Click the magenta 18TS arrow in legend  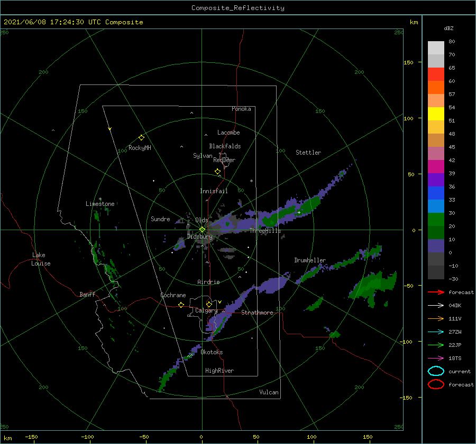pyautogui.click(x=436, y=358)
